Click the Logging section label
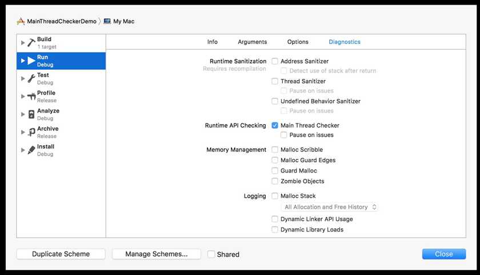The height and width of the screenshot is (275, 480). click(255, 196)
